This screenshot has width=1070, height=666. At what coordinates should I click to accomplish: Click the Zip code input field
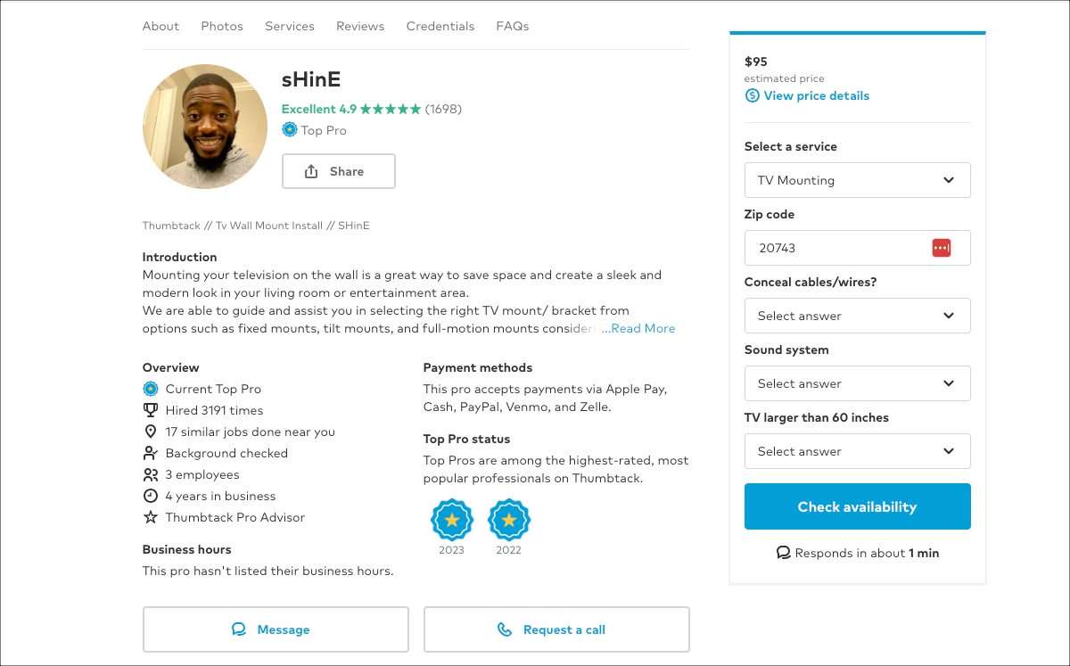coord(838,248)
